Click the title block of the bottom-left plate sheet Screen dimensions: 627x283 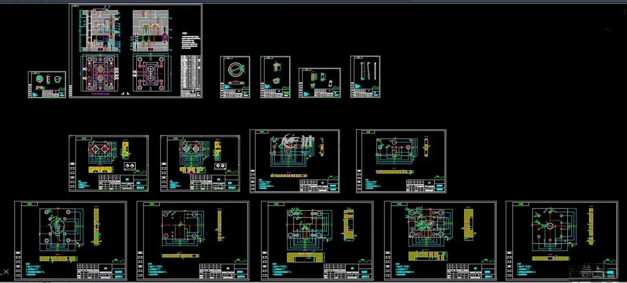[x=101, y=271]
